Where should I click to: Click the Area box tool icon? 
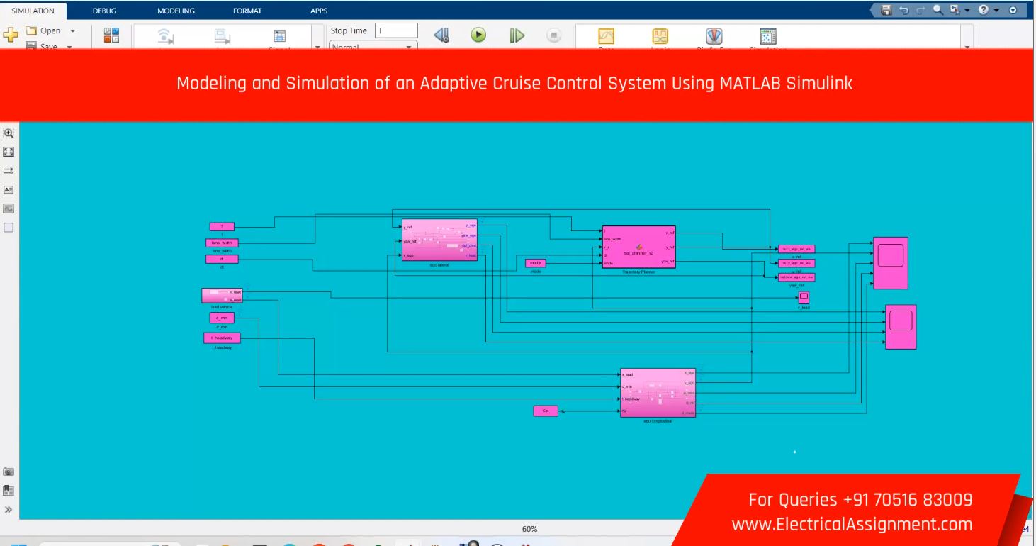pyautogui.click(x=9, y=228)
